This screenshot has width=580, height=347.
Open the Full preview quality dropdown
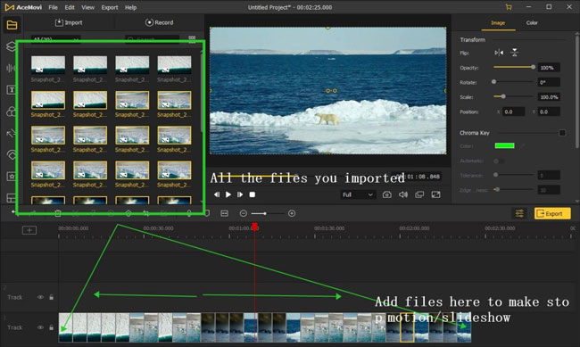[x=358, y=194]
